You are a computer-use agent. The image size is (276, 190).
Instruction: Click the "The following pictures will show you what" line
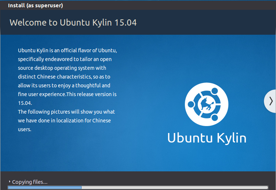66,112
